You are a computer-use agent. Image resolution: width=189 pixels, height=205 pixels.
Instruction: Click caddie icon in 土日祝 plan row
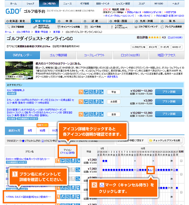[x=96, y=102]
